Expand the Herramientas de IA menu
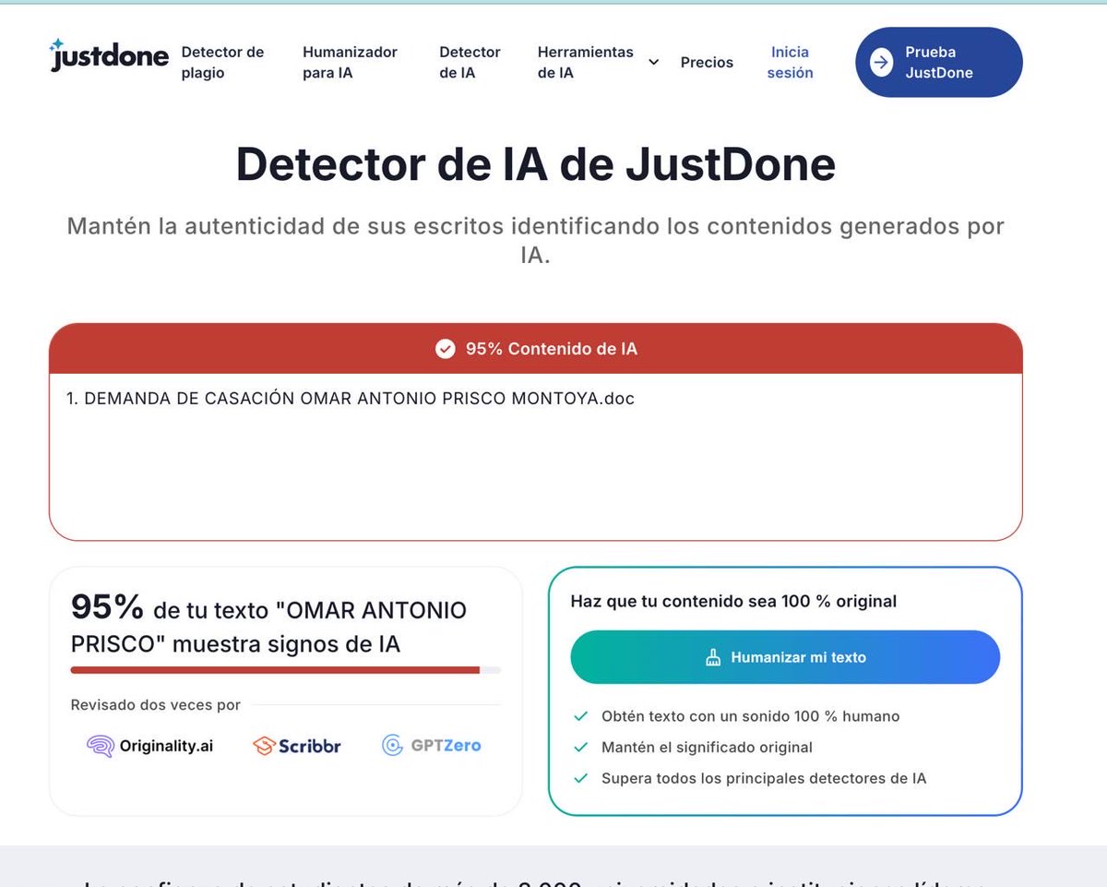This screenshot has width=1107, height=887. click(586, 61)
